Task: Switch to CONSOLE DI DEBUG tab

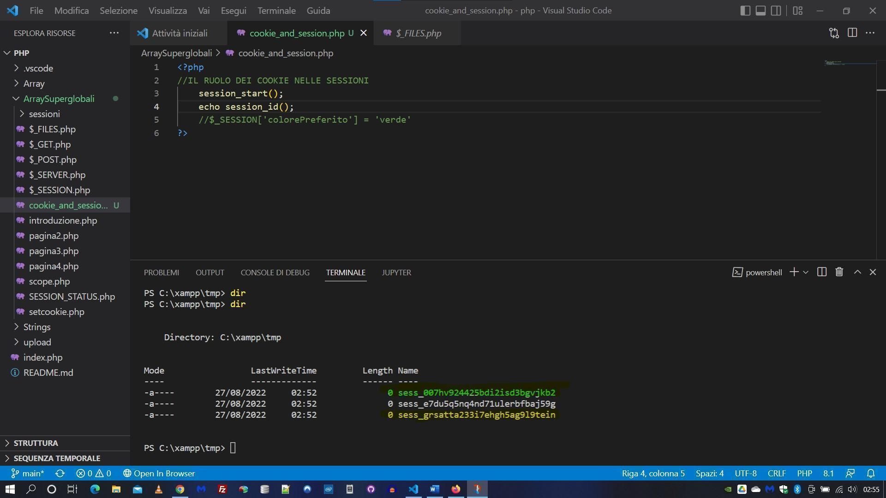Action: click(275, 273)
